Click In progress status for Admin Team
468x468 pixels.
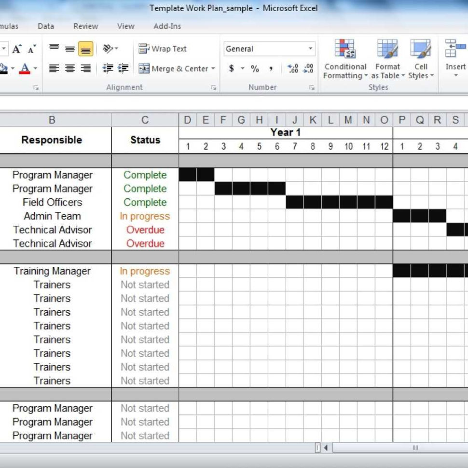coord(145,216)
